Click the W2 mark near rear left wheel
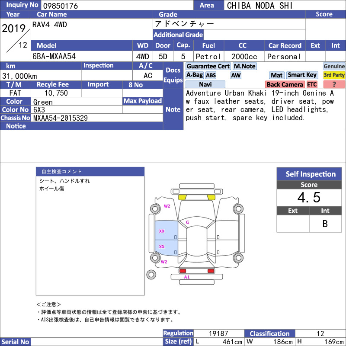 point(164,262)
